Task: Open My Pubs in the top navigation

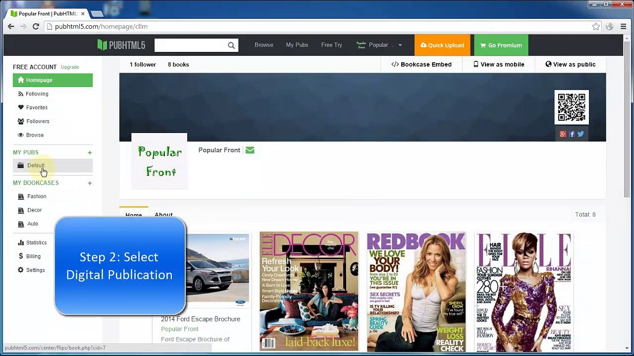Action: coord(297,45)
